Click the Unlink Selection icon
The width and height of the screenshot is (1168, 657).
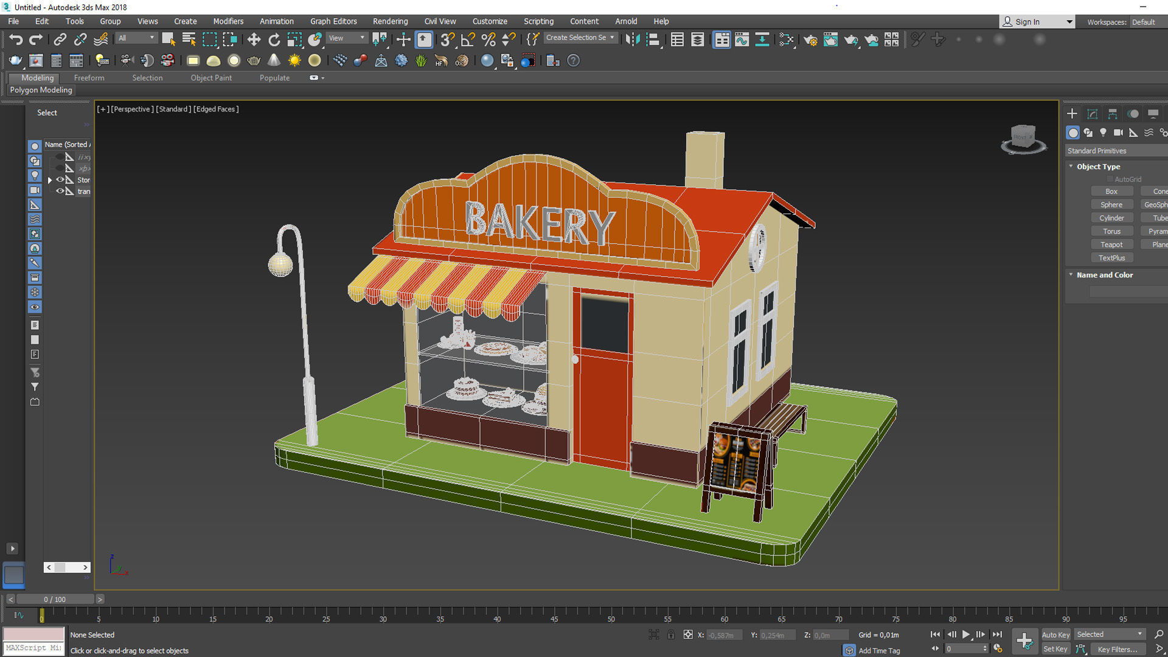pos(80,40)
